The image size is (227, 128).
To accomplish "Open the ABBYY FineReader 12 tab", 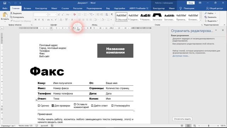I will [139, 9].
